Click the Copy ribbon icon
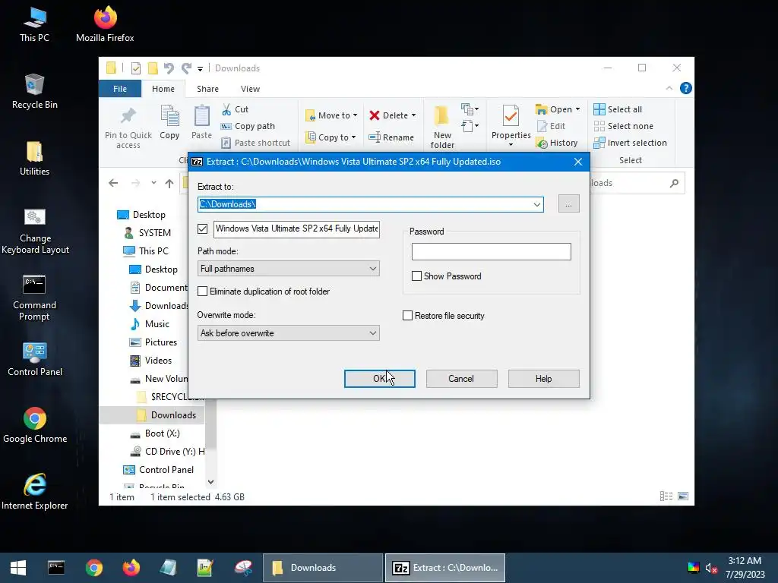 pos(169,122)
